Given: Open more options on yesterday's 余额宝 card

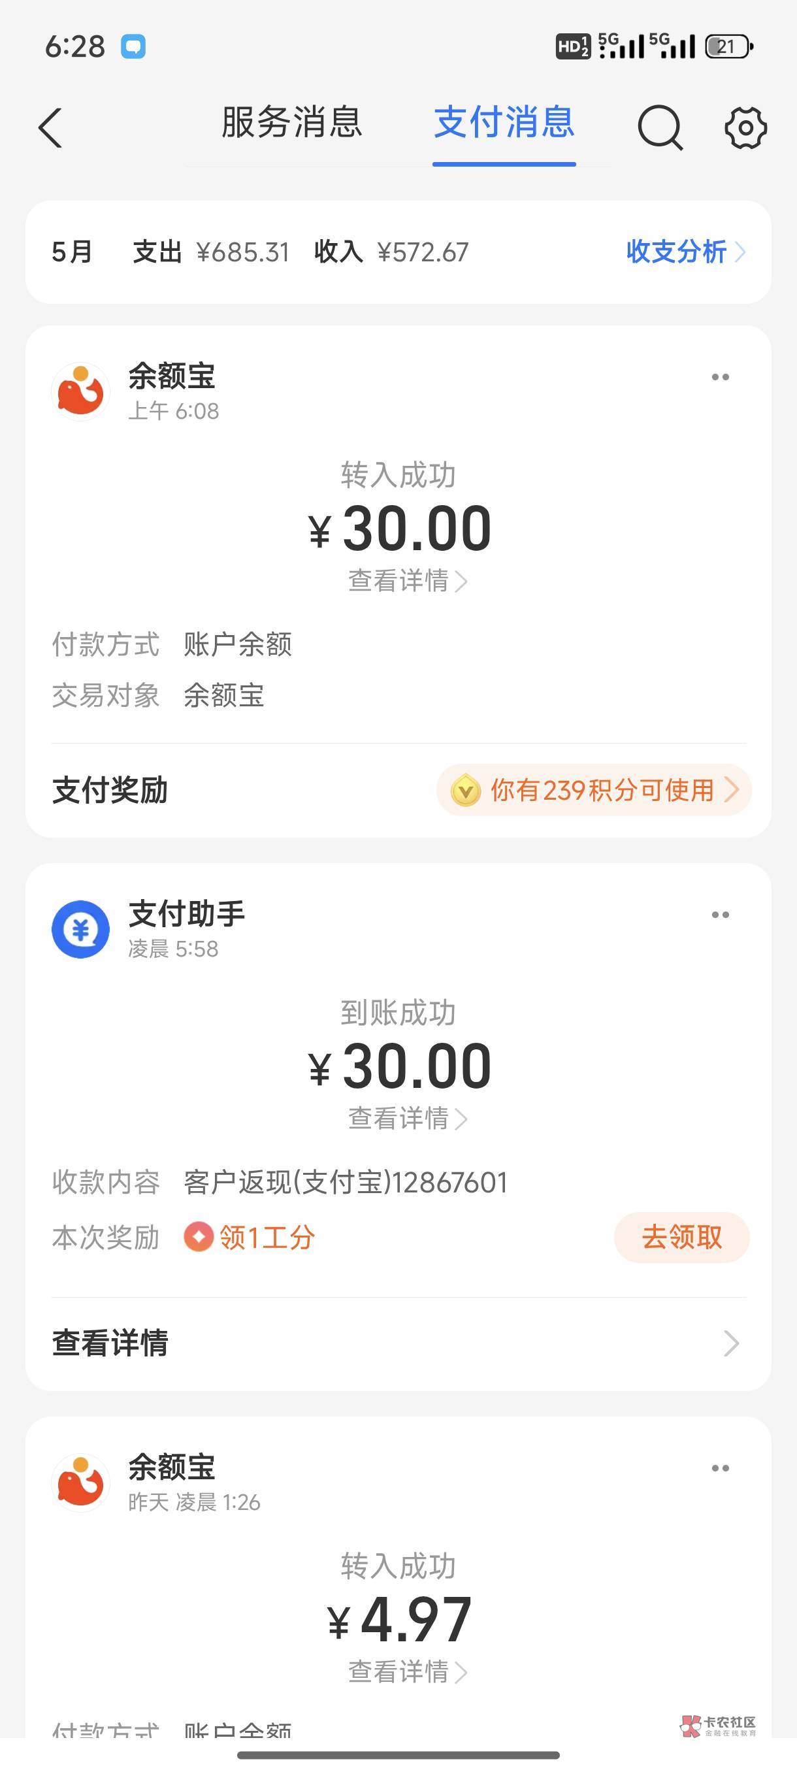Looking at the screenshot, I should click(x=720, y=1468).
